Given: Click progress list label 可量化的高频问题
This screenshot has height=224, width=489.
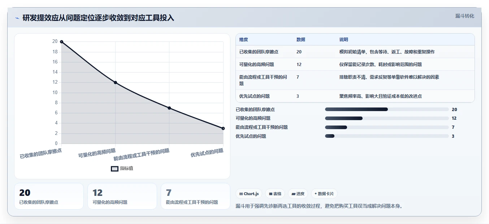Looking at the screenshot, I should 253,118.
